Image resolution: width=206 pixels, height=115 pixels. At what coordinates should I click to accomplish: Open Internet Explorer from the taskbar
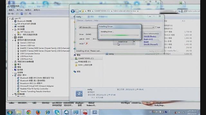[x=48, y=112]
